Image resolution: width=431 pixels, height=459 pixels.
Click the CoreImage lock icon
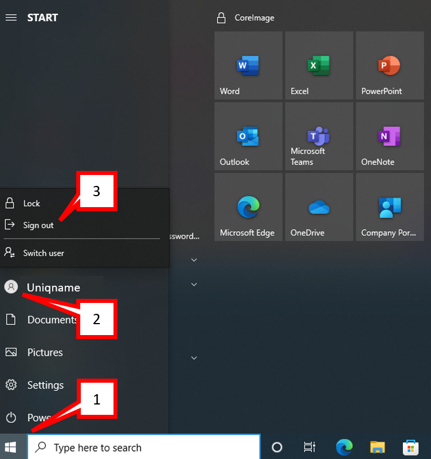(x=221, y=18)
